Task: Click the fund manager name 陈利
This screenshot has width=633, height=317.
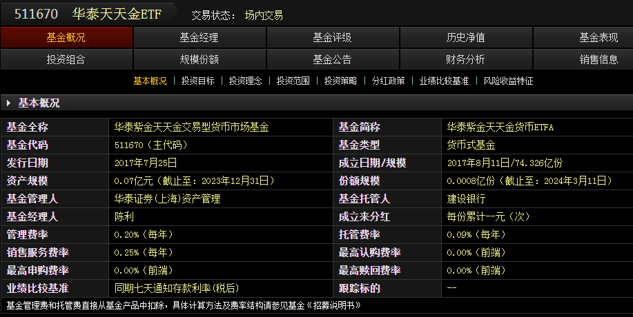Action: [x=124, y=216]
